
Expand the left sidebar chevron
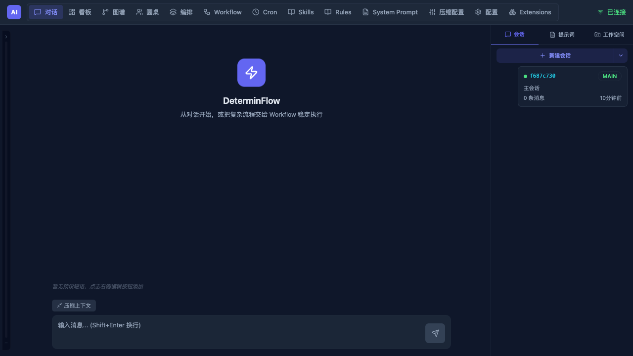(x=6, y=37)
